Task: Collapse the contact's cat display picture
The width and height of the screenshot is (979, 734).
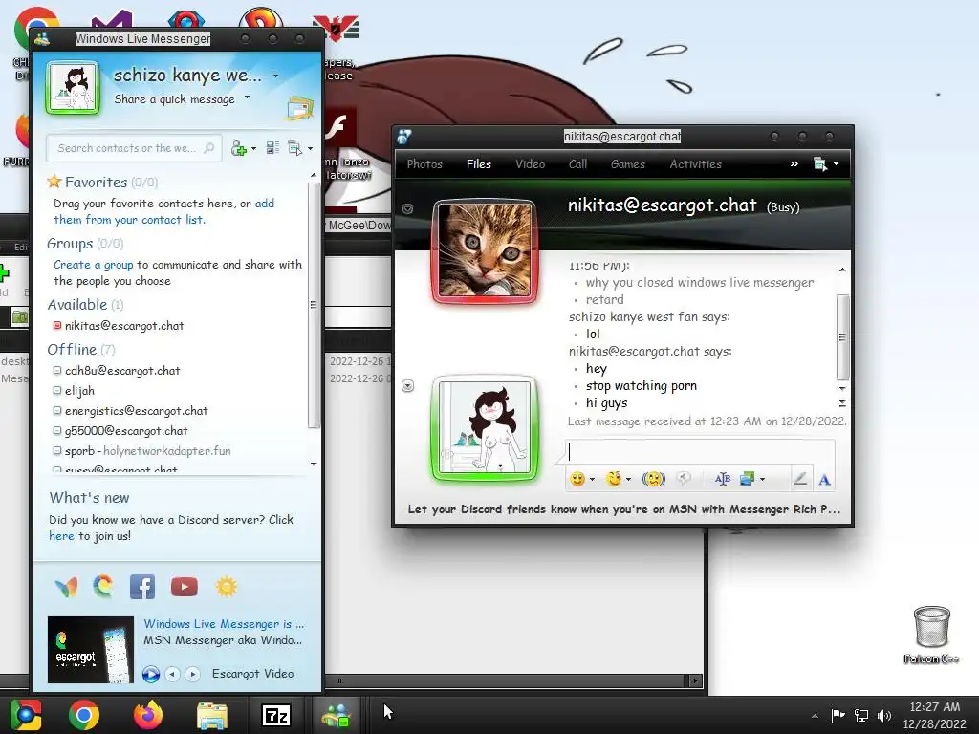Action: (x=407, y=208)
